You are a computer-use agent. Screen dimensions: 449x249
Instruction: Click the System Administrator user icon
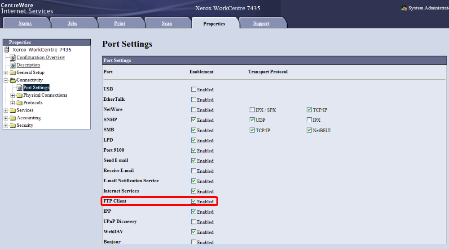point(404,8)
